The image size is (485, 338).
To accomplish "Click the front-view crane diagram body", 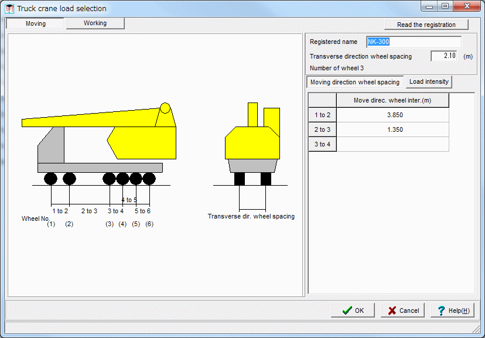I will coord(252,143).
